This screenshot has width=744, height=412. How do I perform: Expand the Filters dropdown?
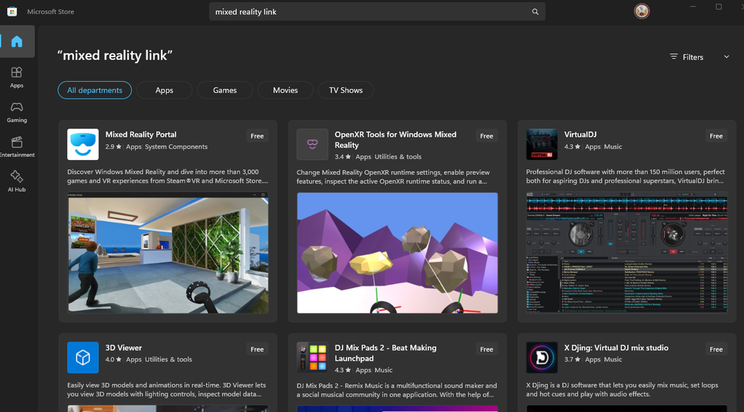tap(699, 57)
